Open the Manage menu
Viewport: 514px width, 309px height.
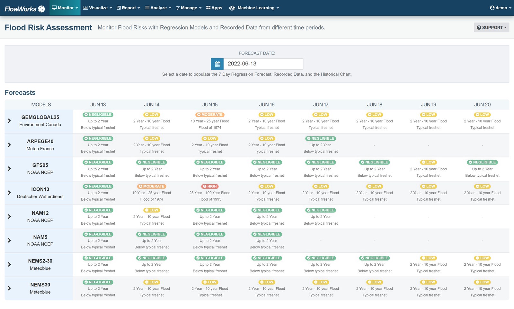(x=189, y=8)
